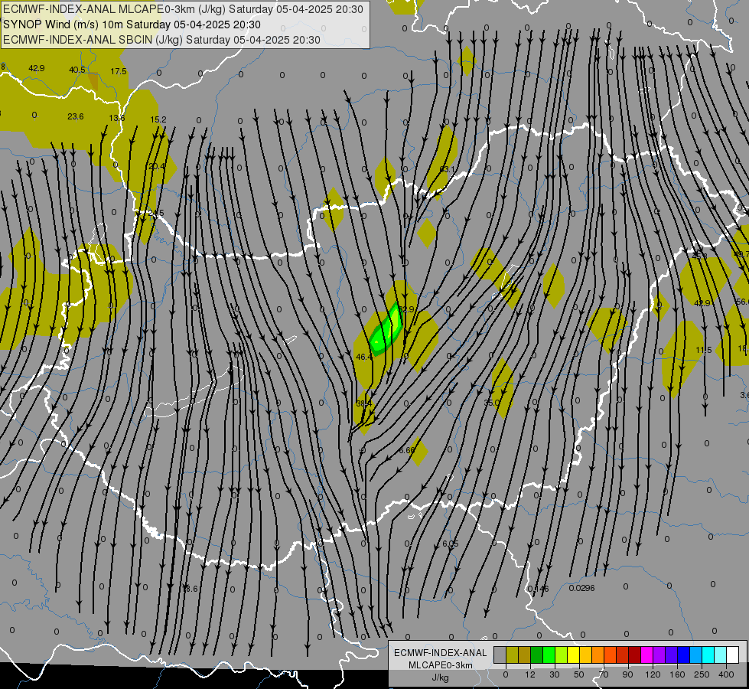Select the 250 tick label in legend
The height and width of the screenshot is (689, 749).
pyautogui.click(x=702, y=674)
